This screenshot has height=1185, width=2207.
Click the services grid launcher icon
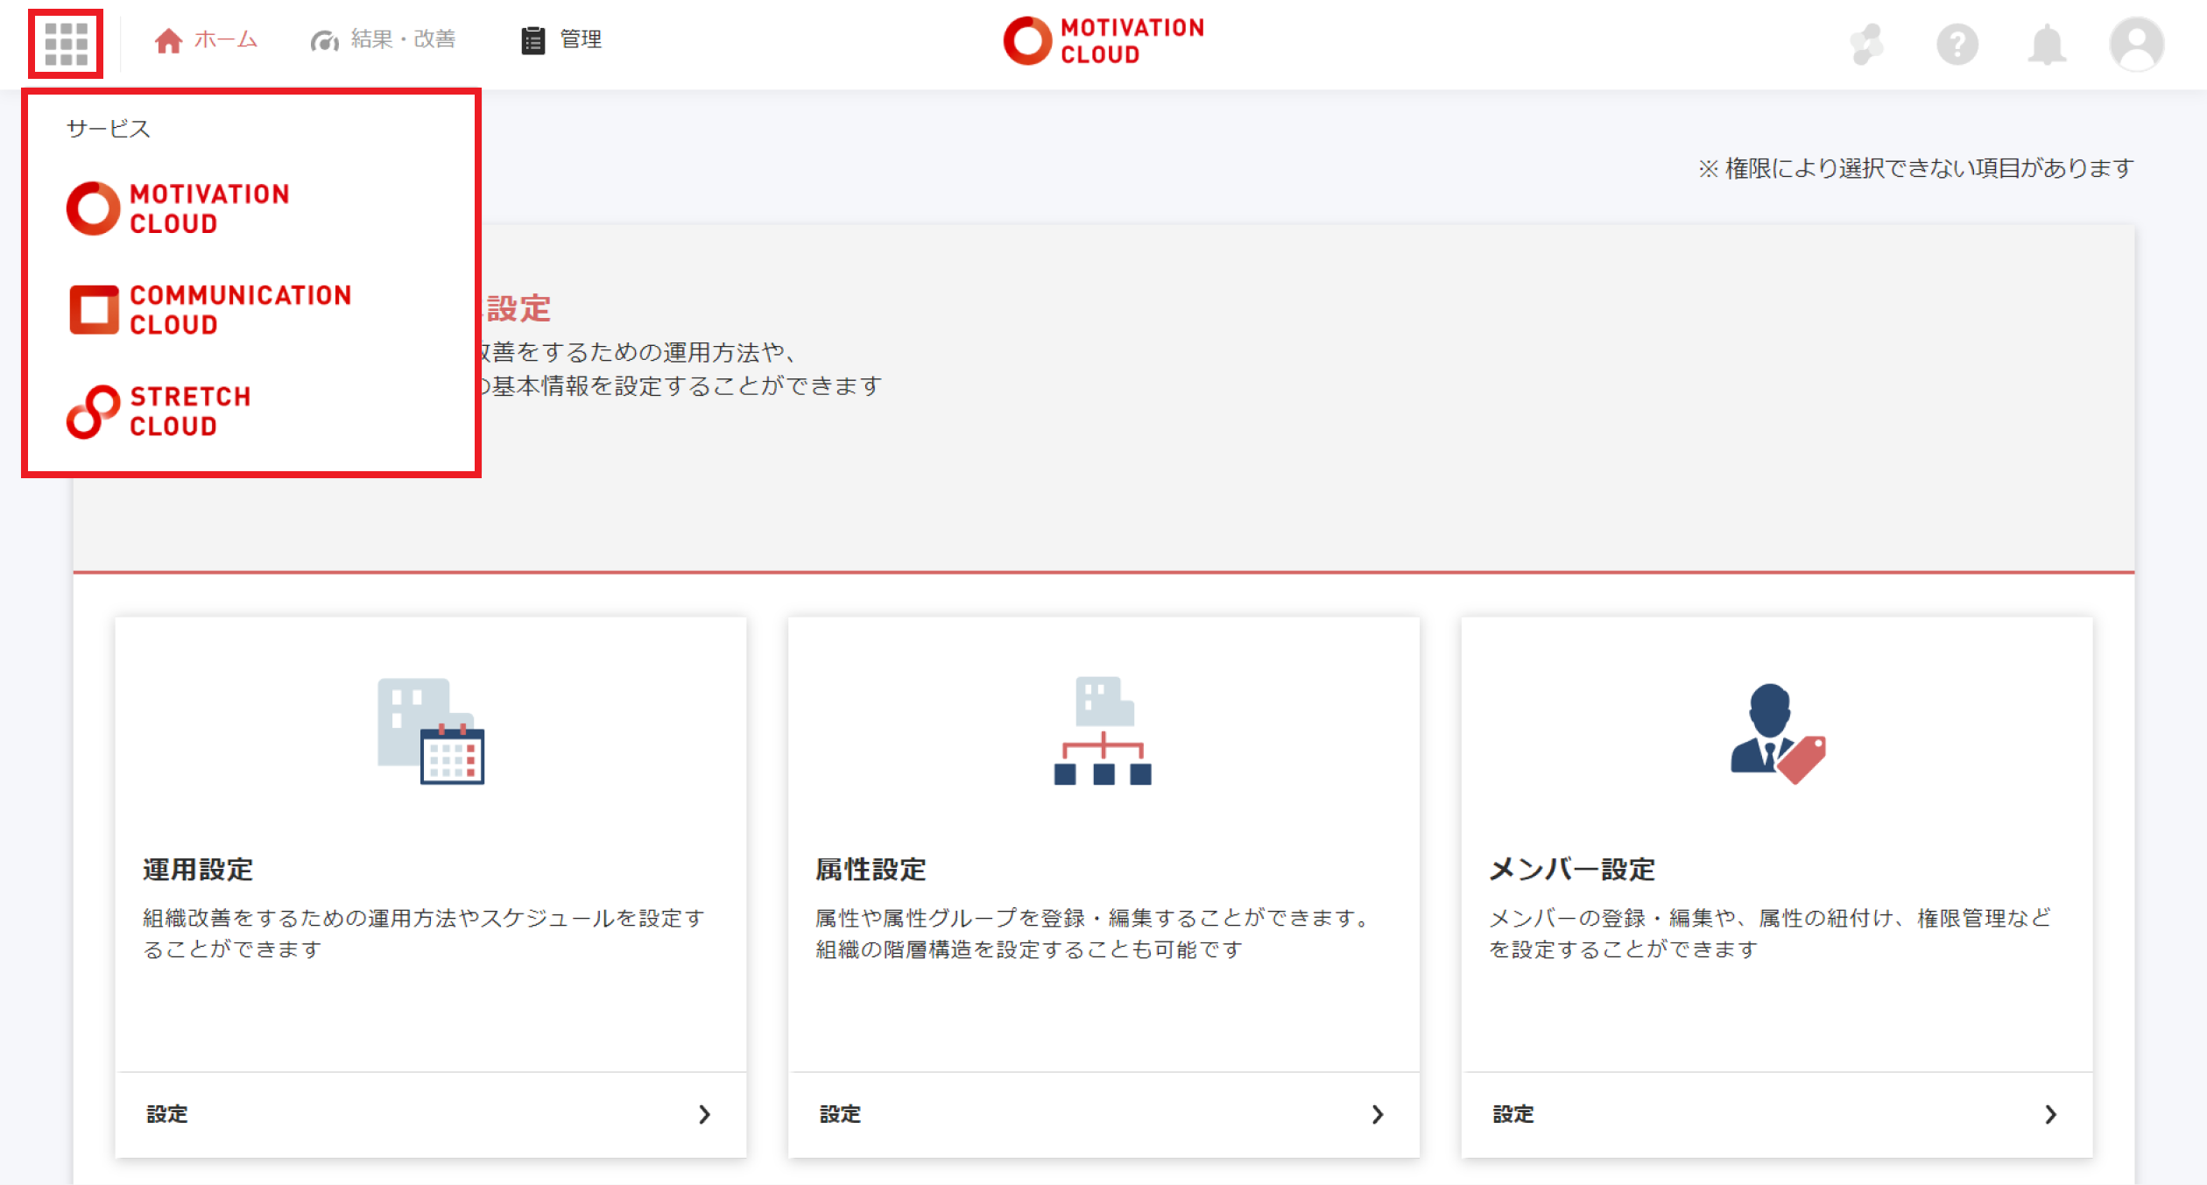(x=67, y=43)
